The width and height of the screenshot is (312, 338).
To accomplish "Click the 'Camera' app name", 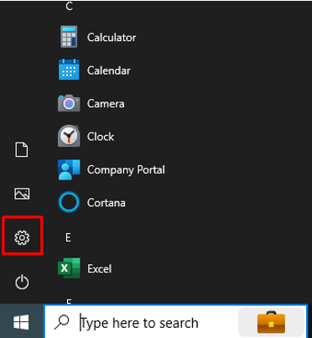I will click(x=106, y=104).
